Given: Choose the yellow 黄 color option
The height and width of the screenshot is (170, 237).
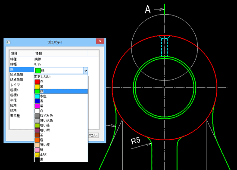Looking at the screenshot, I should point(61,87).
